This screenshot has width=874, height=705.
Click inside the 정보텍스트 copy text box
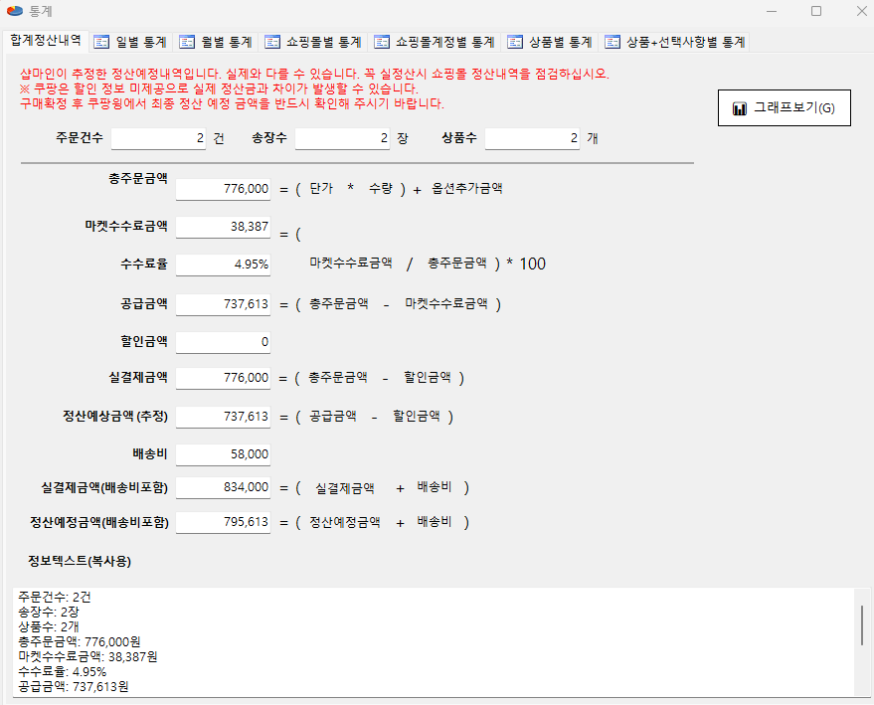tap(428, 641)
